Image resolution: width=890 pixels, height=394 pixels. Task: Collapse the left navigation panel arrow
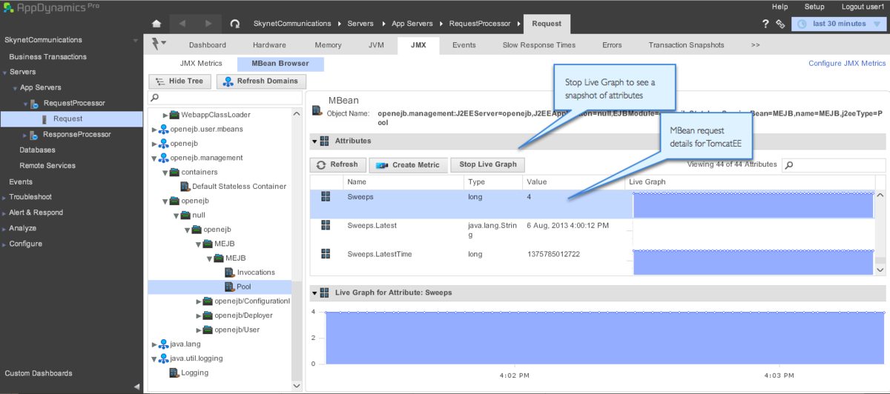tap(137, 386)
